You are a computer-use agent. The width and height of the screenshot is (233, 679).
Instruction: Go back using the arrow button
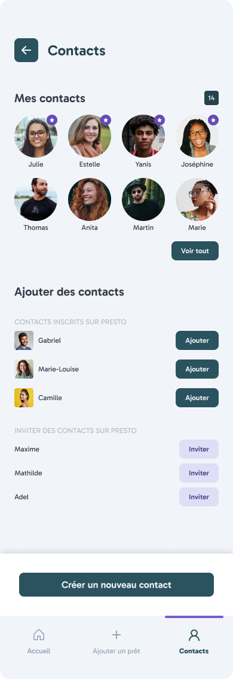point(26,50)
